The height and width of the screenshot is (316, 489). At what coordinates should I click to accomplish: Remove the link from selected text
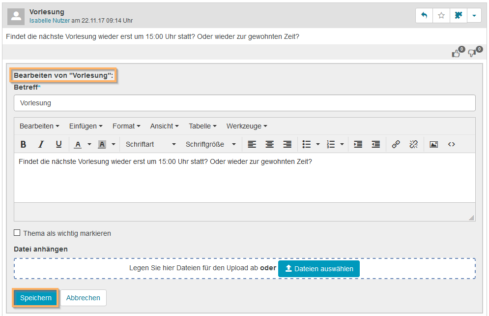point(414,144)
